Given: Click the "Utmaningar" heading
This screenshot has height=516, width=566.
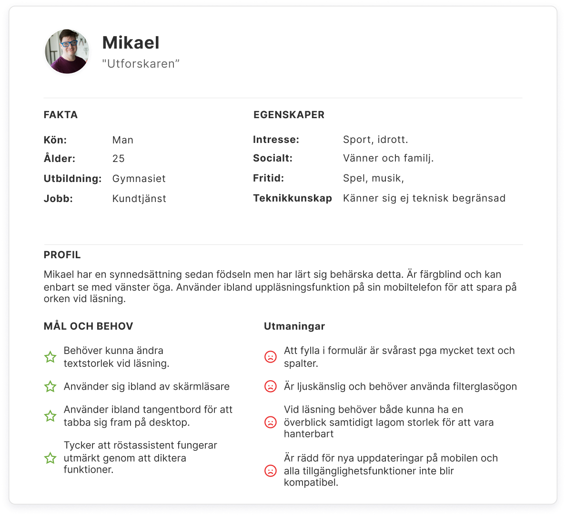Looking at the screenshot, I should pyautogui.click(x=294, y=326).
